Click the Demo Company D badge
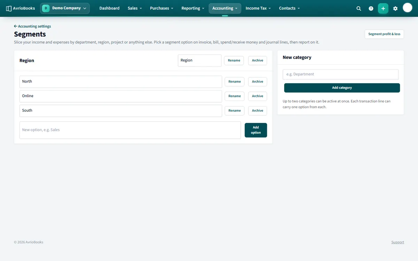The image size is (418, 261). pyautogui.click(x=46, y=8)
